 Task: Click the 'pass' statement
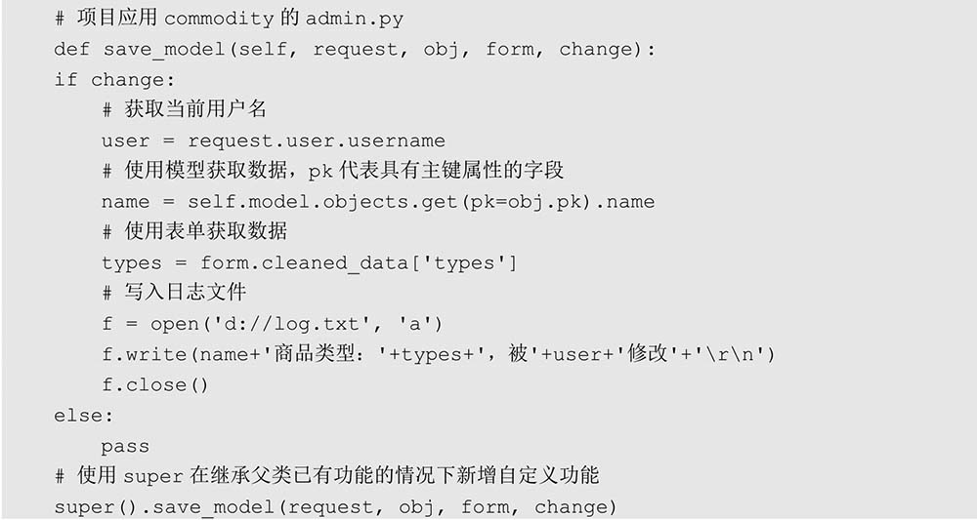tap(125, 447)
